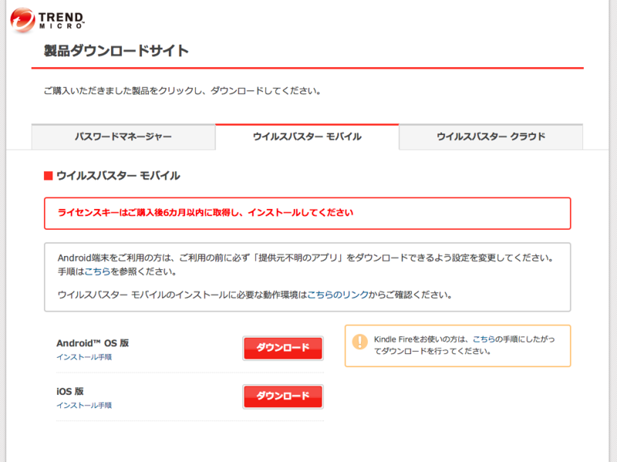Click the Trend Micro logo
Image resolution: width=617 pixels, height=462 pixels.
(47, 20)
